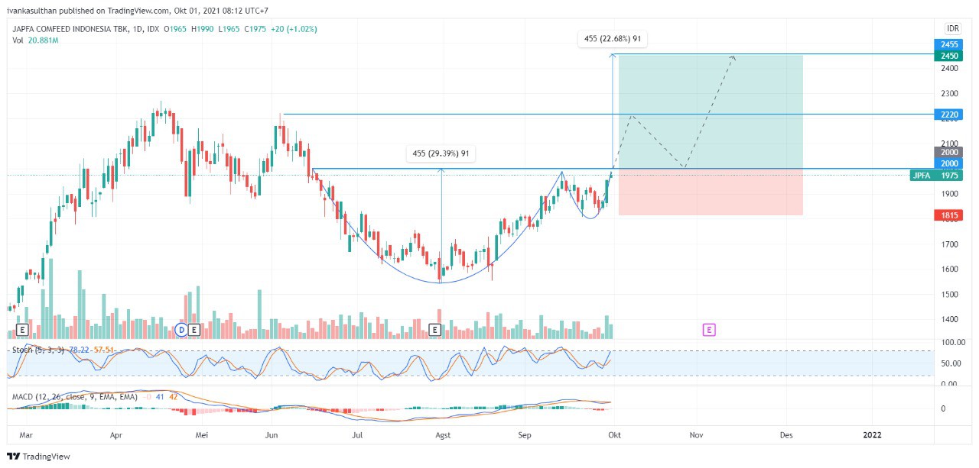Click the purple upcoming earnings E marker

pyautogui.click(x=709, y=330)
